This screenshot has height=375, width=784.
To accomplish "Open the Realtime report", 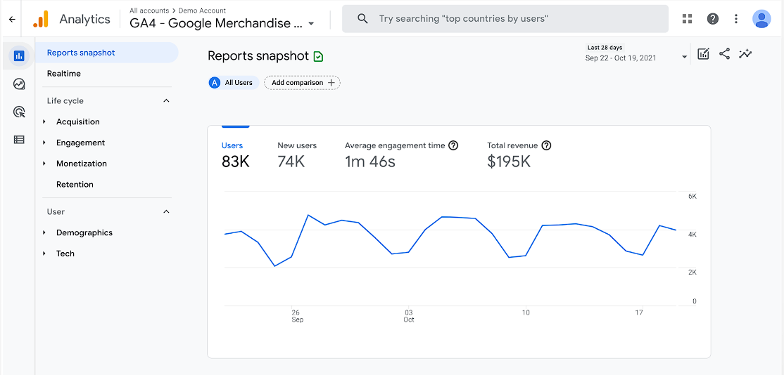I will 64,73.
